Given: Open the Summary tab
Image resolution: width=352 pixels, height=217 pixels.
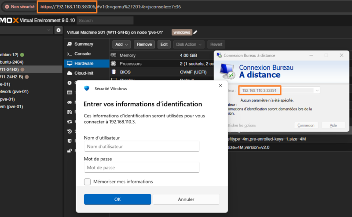Looking at the screenshot, I should 84,44.
